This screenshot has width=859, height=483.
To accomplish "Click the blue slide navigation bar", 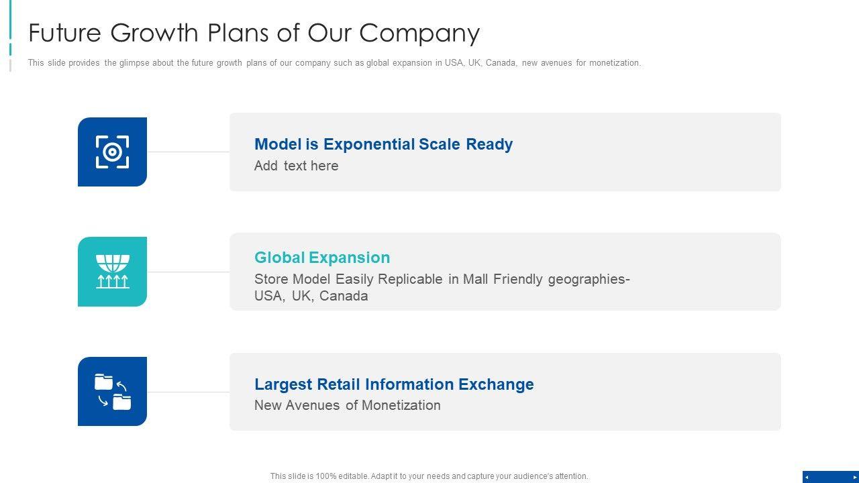I will pos(830,477).
